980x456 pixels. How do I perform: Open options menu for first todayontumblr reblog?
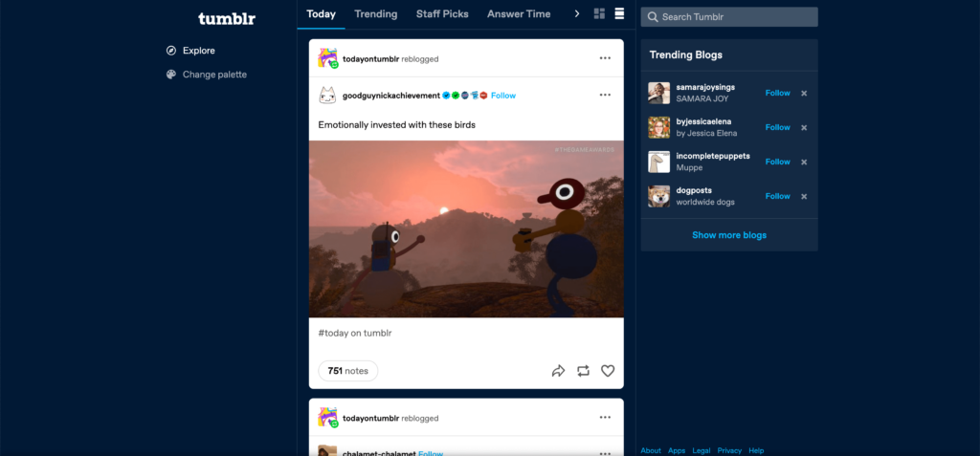(605, 58)
